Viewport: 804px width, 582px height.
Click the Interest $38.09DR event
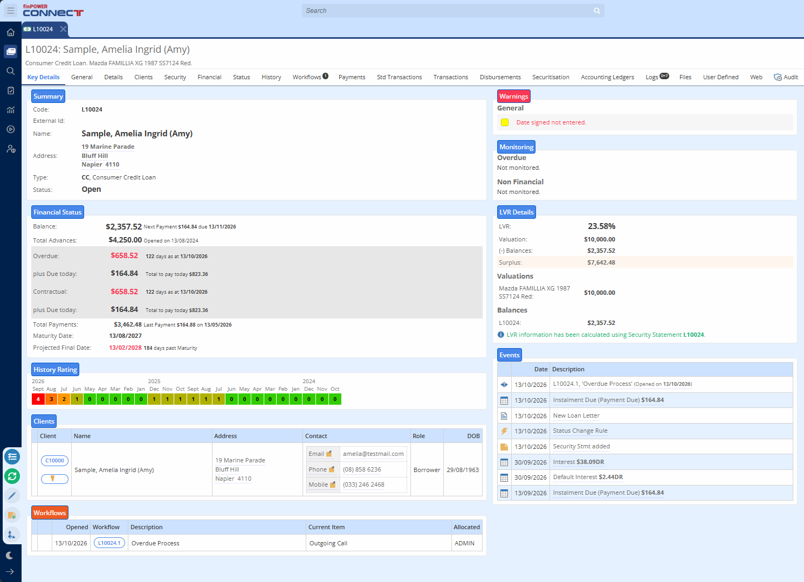[x=579, y=462]
